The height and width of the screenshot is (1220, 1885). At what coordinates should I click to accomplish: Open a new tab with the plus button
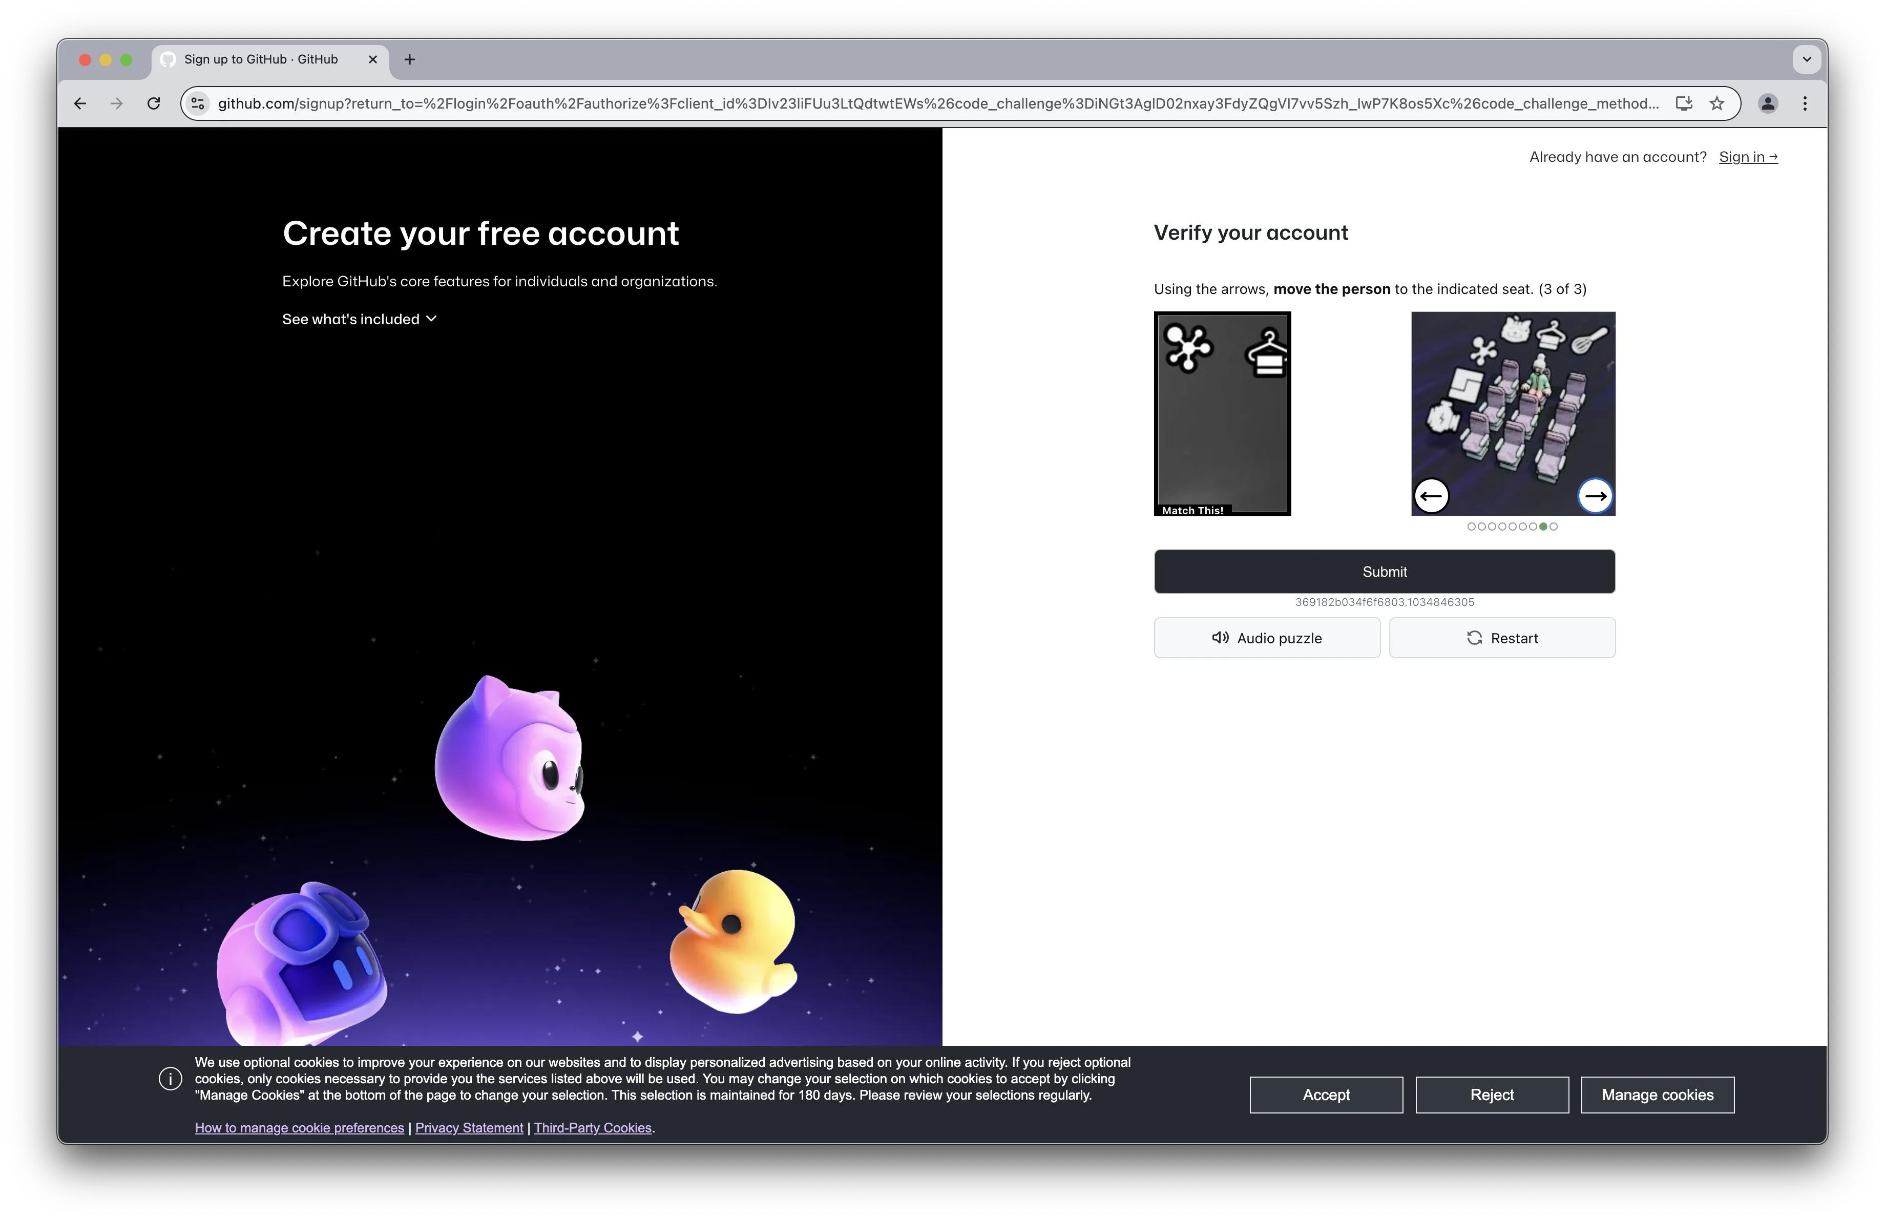click(409, 59)
